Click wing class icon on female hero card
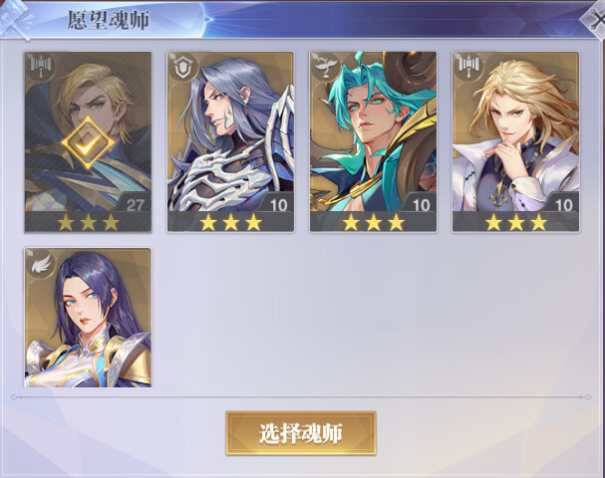Screen dimensions: 605x478 pos(41,264)
